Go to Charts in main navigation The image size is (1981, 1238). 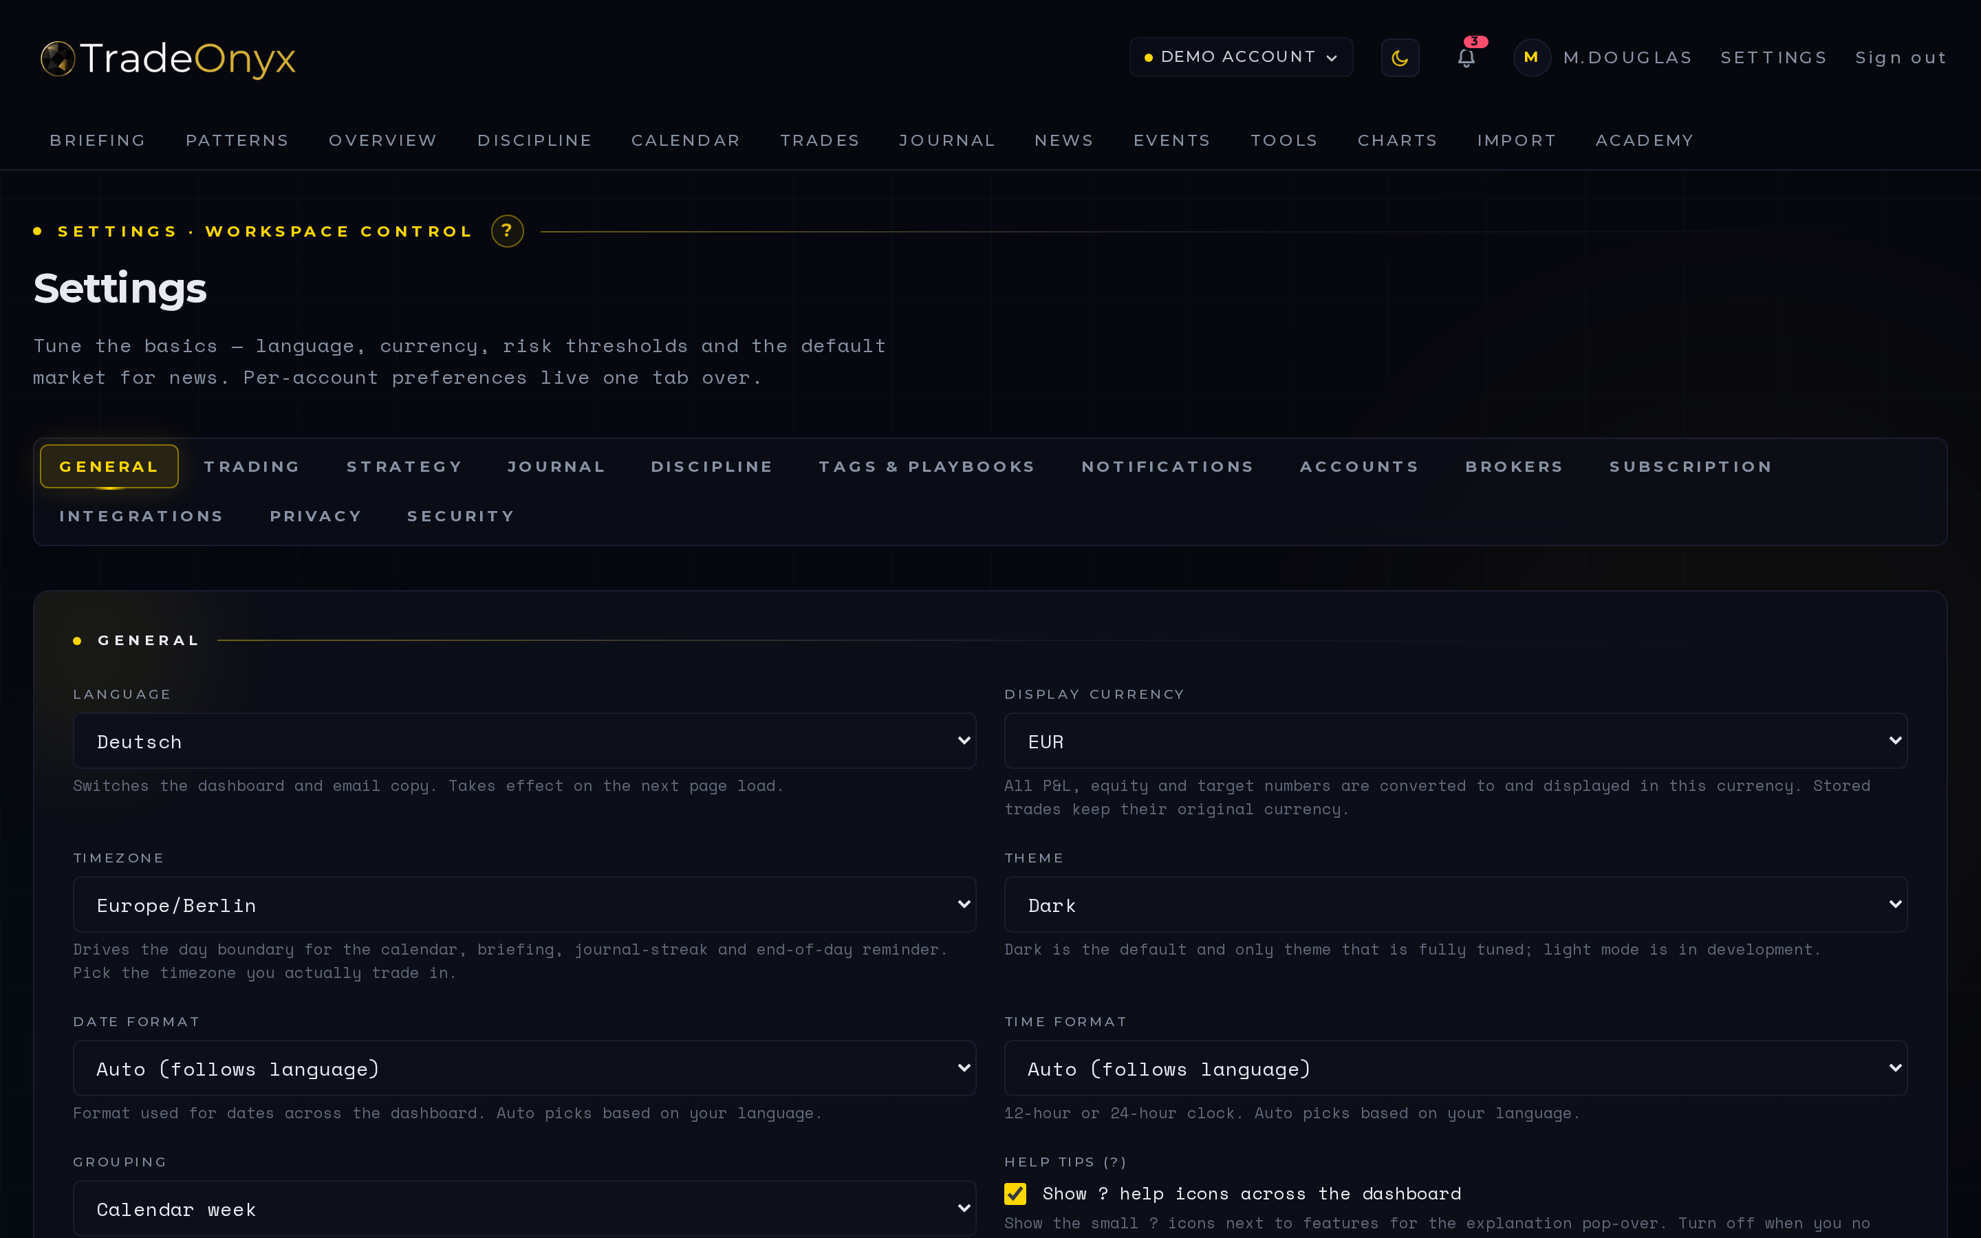(1398, 141)
